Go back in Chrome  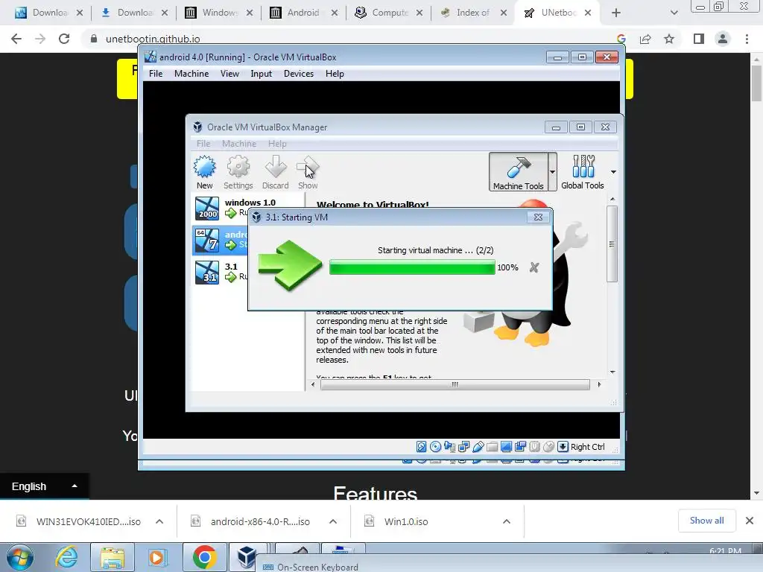pos(16,39)
